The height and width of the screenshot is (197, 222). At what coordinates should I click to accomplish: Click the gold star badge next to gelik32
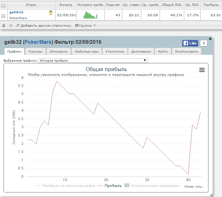[x=51, y=13]
